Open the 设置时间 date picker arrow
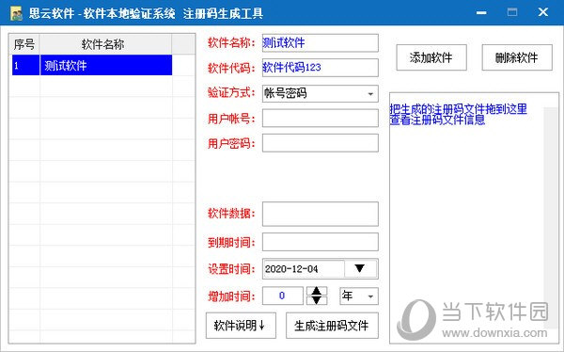Viewport: 564px width, 352px height. [x=360, y=268]
